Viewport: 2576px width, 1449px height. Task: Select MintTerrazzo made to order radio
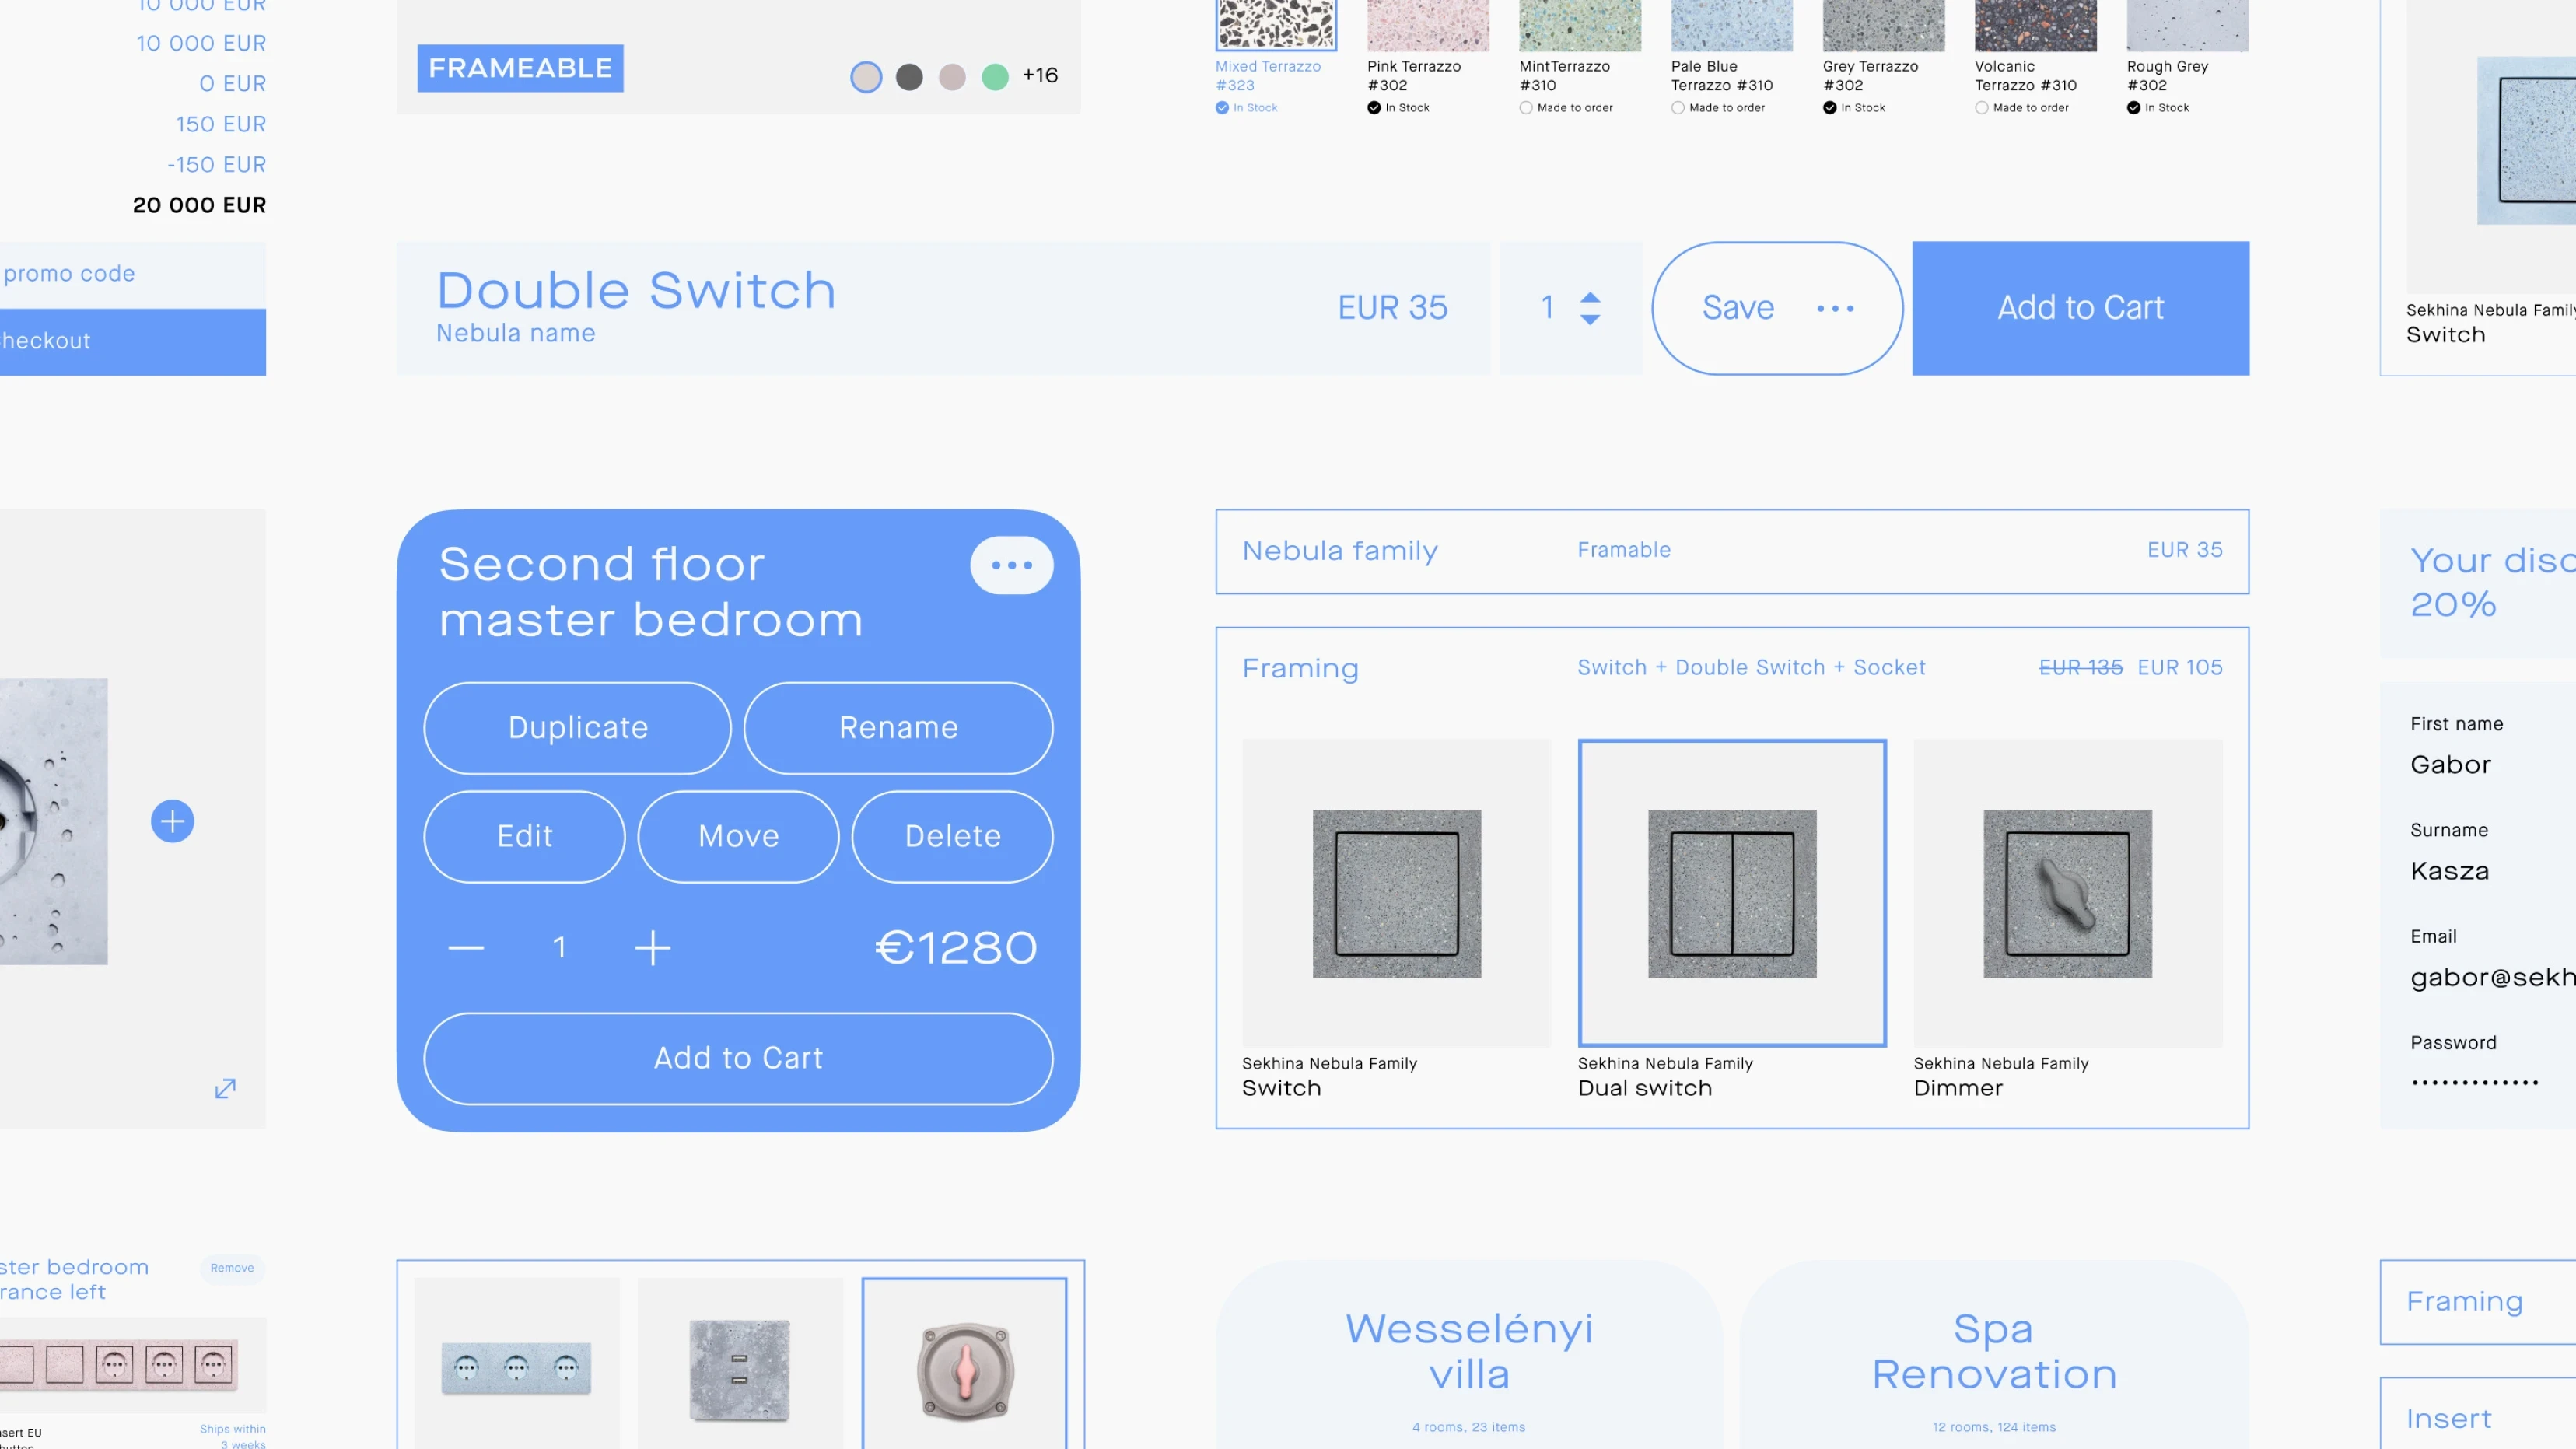1526,108
